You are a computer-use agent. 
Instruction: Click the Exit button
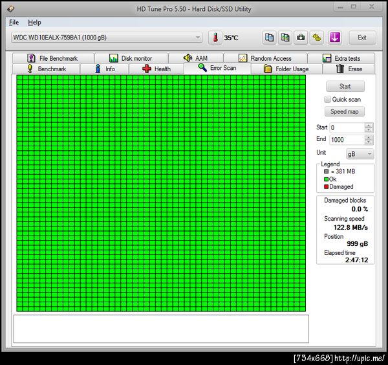(362, 38)
